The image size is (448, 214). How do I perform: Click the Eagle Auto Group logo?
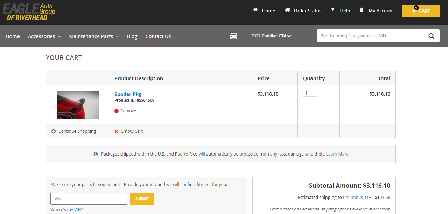[x=29, y=12]
